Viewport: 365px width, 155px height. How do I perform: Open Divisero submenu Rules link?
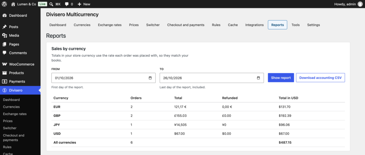click(7, 147)
